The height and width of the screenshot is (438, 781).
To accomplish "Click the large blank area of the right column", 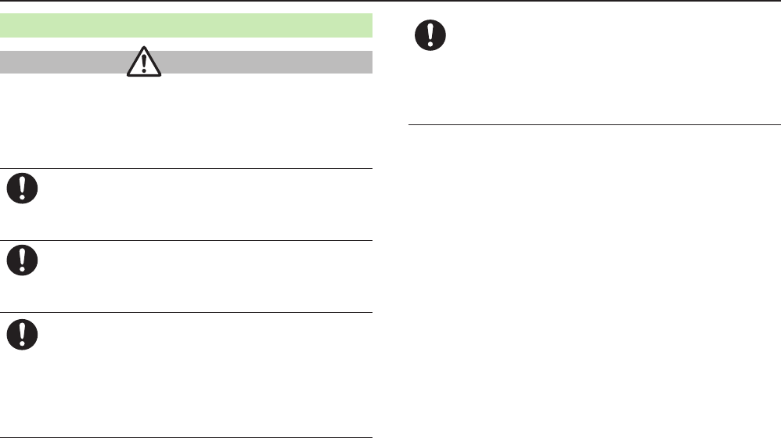I will point(595,282).
